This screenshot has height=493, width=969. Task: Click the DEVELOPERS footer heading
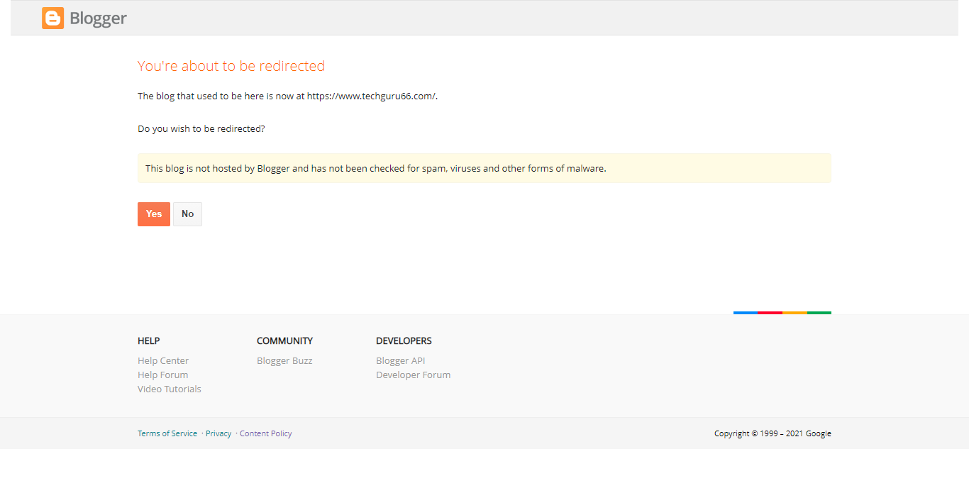(404, 340)
